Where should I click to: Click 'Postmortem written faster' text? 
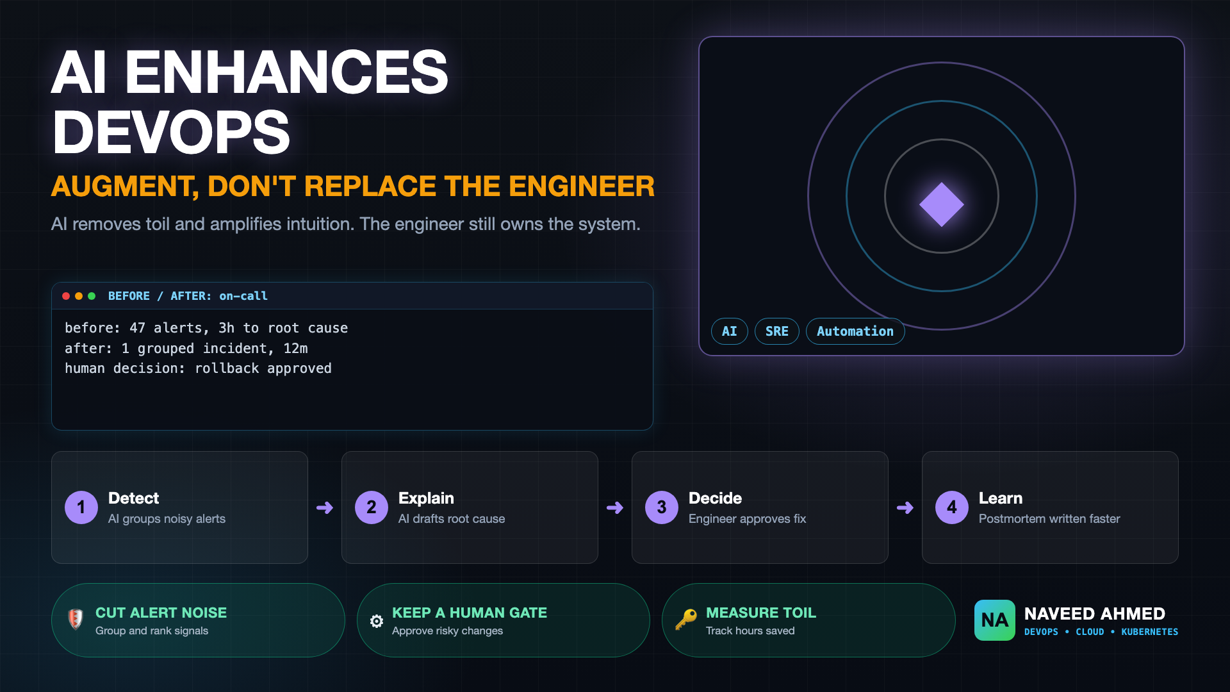(x=1049, y=519)
